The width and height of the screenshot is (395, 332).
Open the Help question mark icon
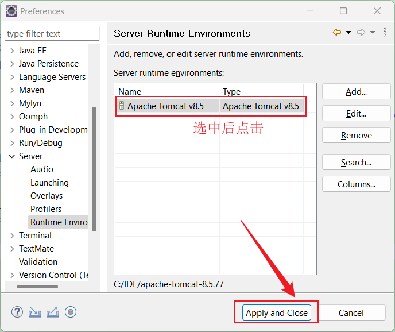coord(17,312)
